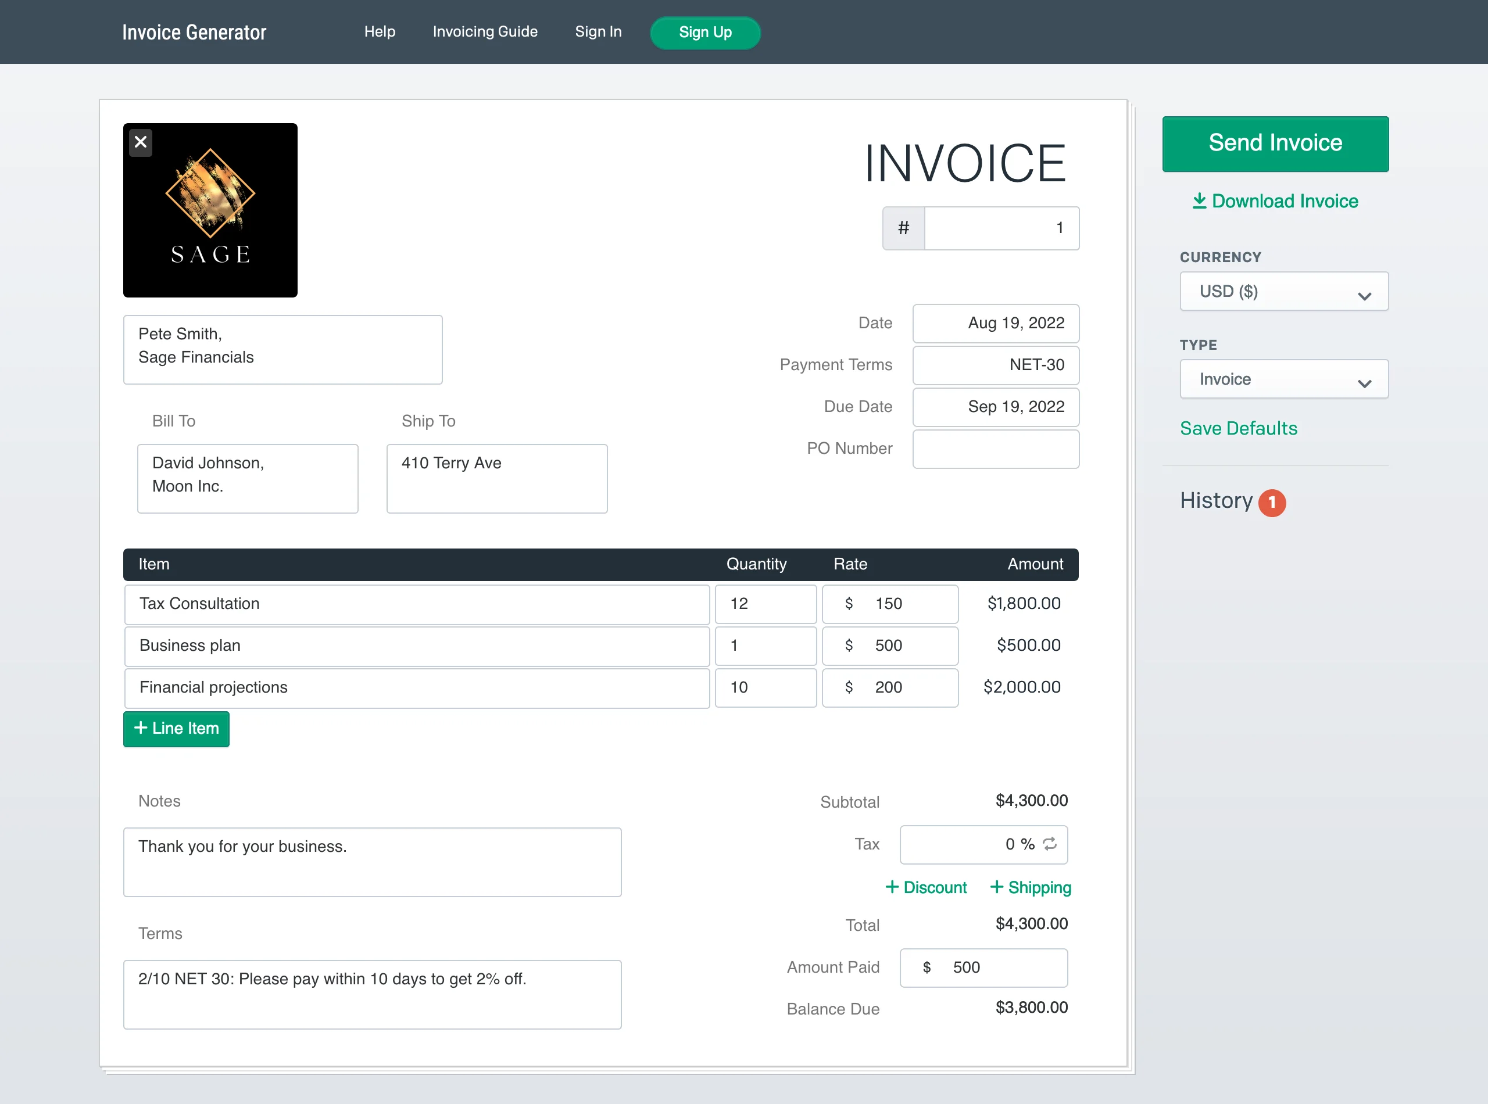Click the Notes text area
The image size is (1488, 1104).
(x=373, y=862)
